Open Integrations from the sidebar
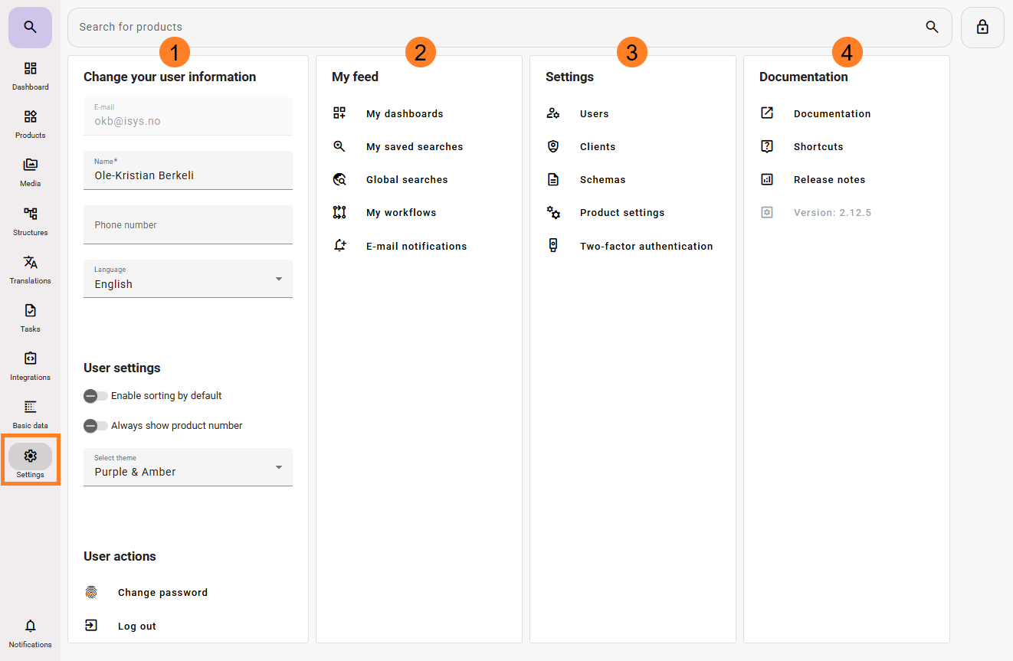Image resolution: width=1013 pixels, height=661 pixels. pos(30,366)
